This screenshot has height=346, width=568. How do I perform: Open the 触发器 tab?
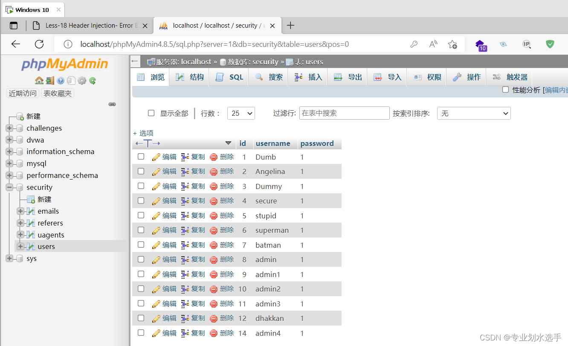click(510, 77)
